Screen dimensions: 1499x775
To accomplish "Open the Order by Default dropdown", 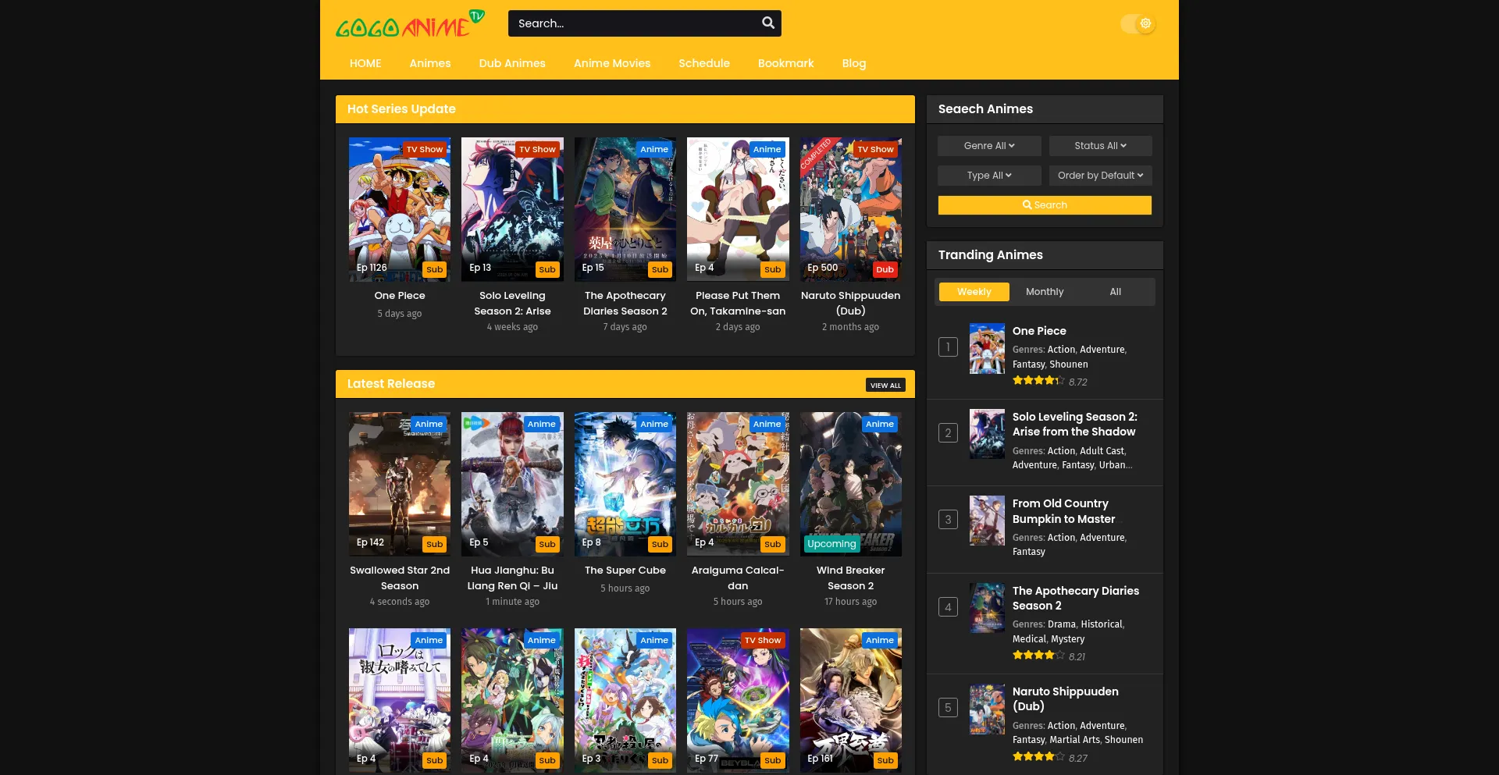I will pyautogui.click(x=1100, y=176).
